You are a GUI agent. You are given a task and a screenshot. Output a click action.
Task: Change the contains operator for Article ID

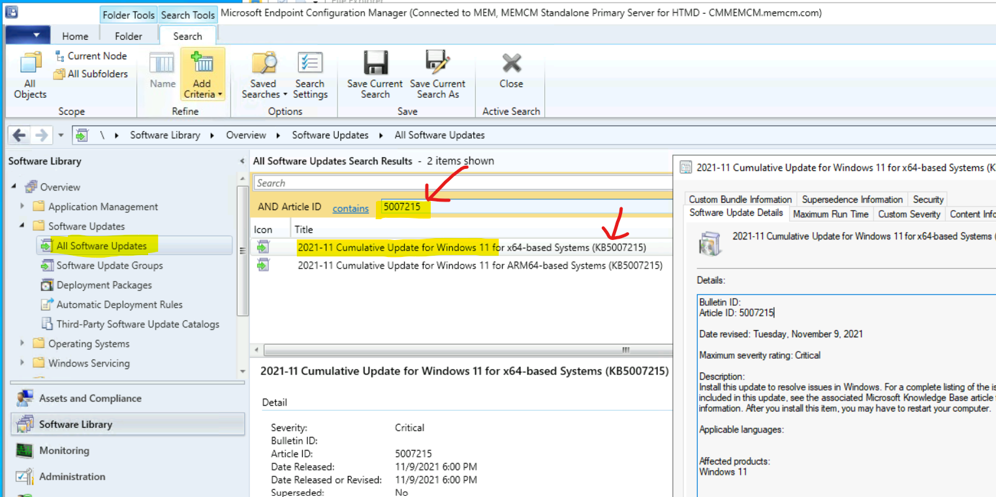pyautogui.click(x=350, y=208)
